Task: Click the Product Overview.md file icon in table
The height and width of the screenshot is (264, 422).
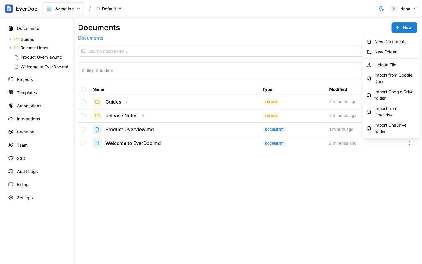Action: point(97,129)
